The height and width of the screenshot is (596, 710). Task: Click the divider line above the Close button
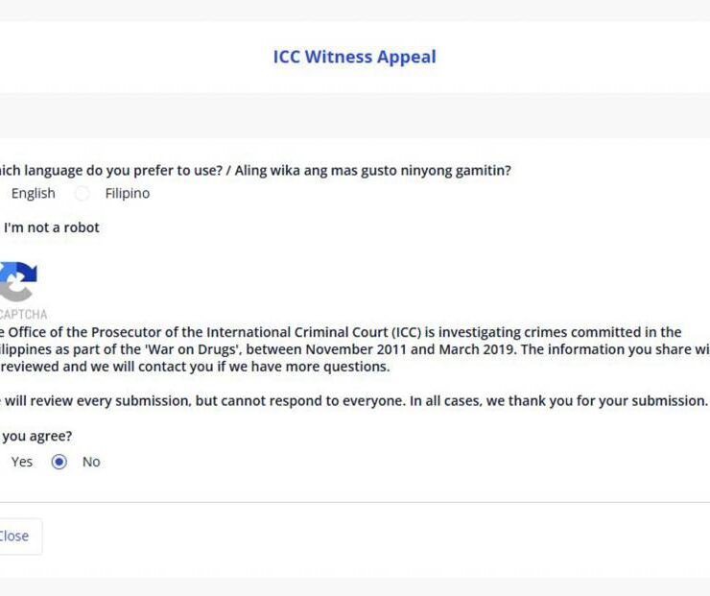(x=355, y=502)
